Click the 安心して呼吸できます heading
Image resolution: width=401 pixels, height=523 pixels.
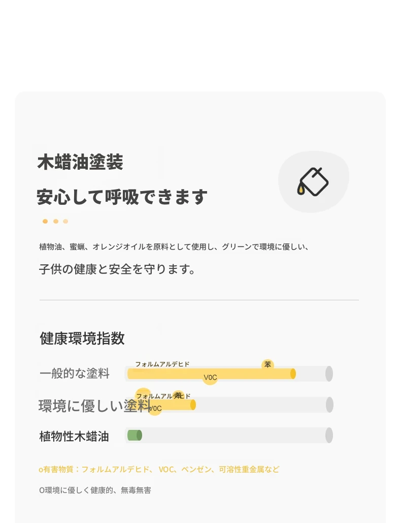[122, 197]
